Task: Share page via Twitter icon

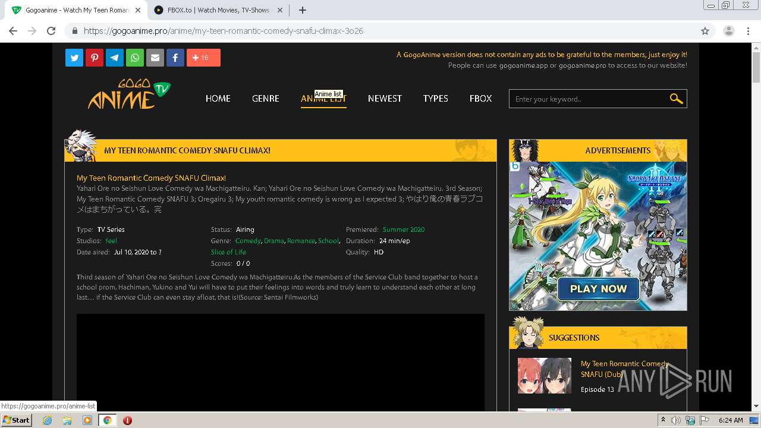Action: click(74, 58)
